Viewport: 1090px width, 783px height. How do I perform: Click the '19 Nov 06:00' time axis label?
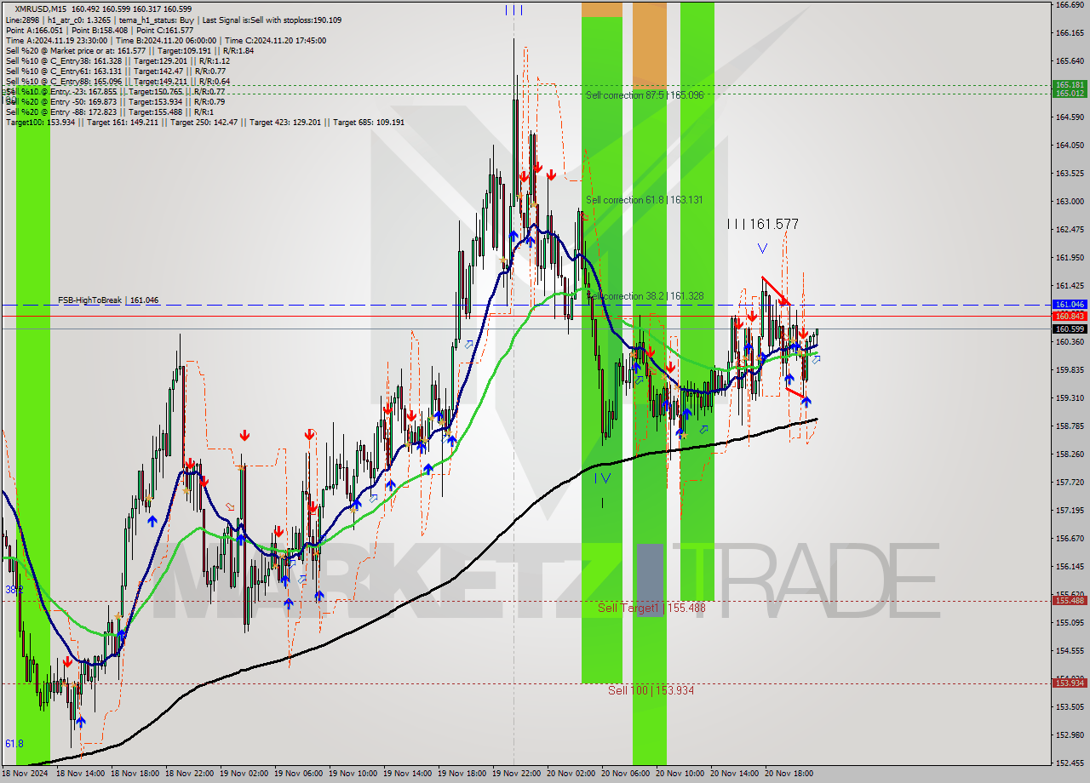pyautogui.click(x=299, y=774)
